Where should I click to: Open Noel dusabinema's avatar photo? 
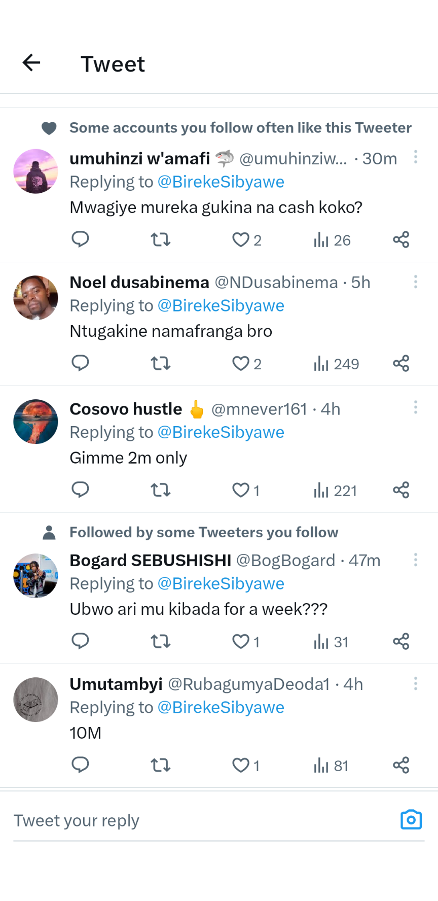point(35,298)
